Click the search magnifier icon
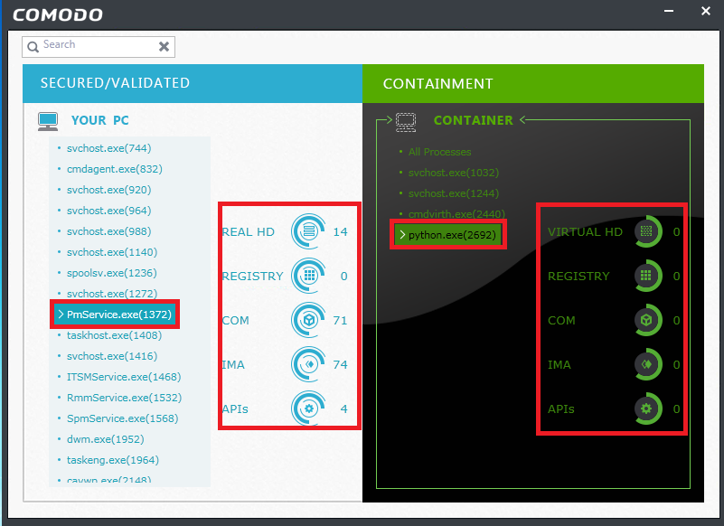Screen dimensions: 724x526 [x=33, y=47]
